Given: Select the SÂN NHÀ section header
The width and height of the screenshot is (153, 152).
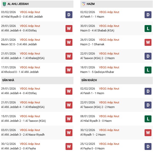Looking at the screenshot, I should tap(8, 80).
